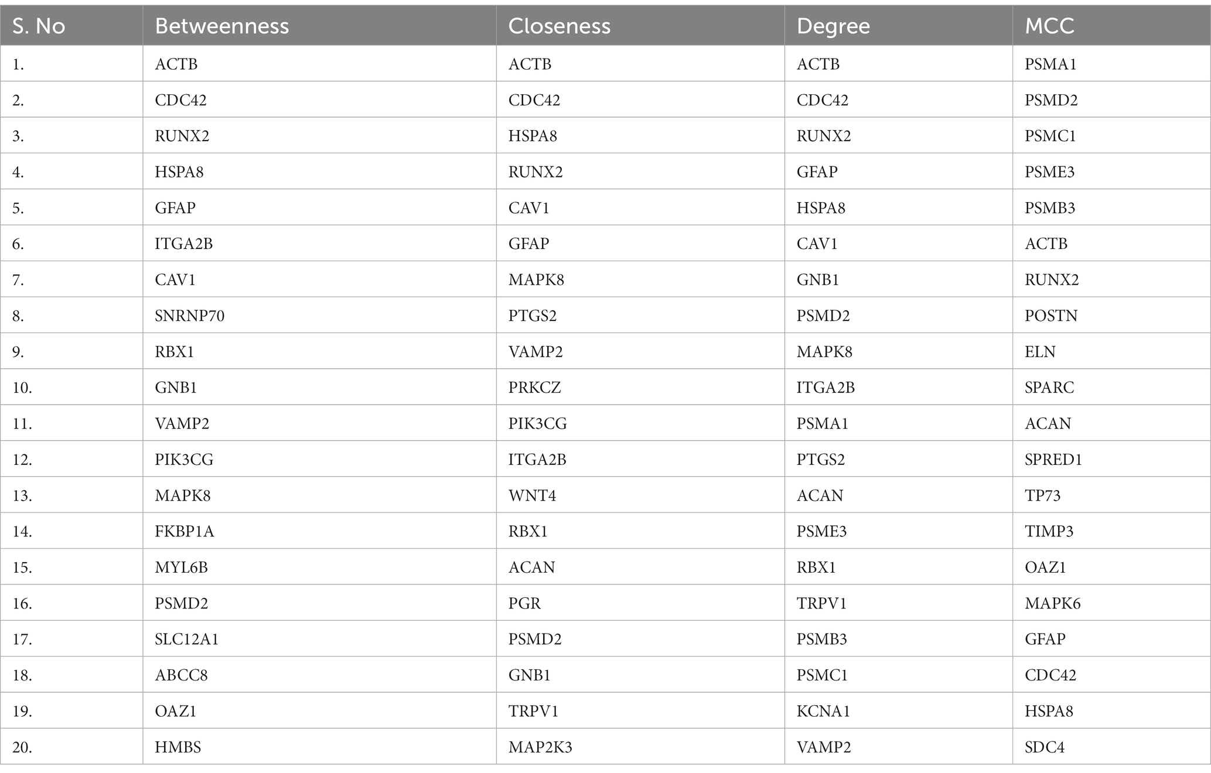
Task: Click POSTN in the MCC column
Action: tap(1051, 316)
